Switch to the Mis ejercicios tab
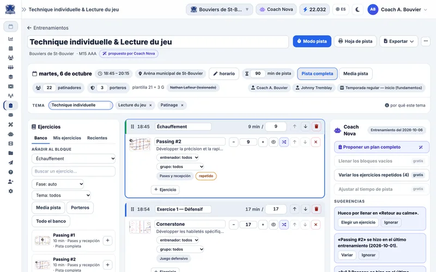This screenshot has width=436, height=272. pos(67,138)
